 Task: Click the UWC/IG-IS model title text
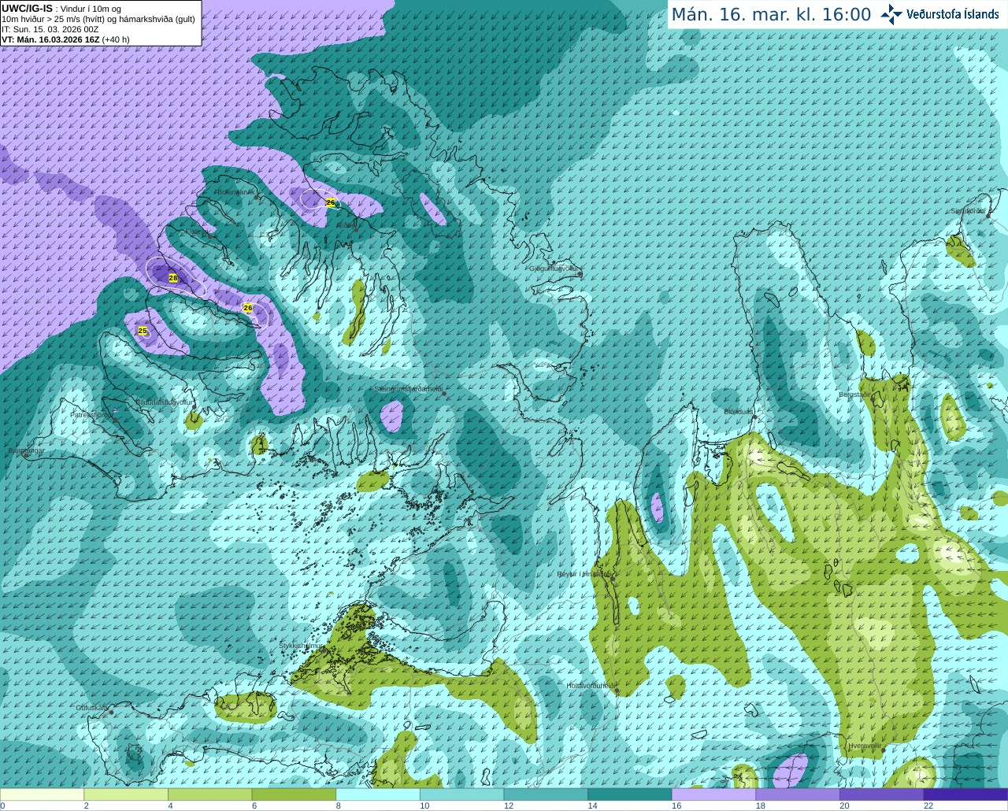(28, 8)
